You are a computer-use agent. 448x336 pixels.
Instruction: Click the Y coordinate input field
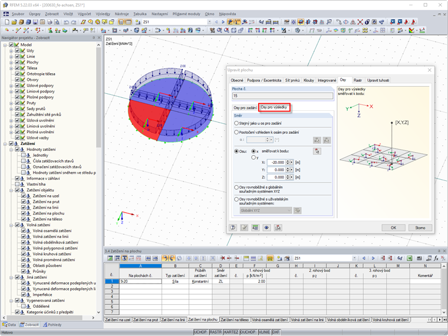tap(276, 170)
